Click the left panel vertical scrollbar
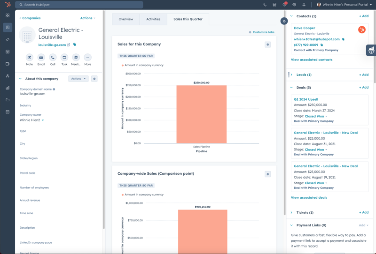The width and height of the screenshot is (376, 254). tap(103, 120)
